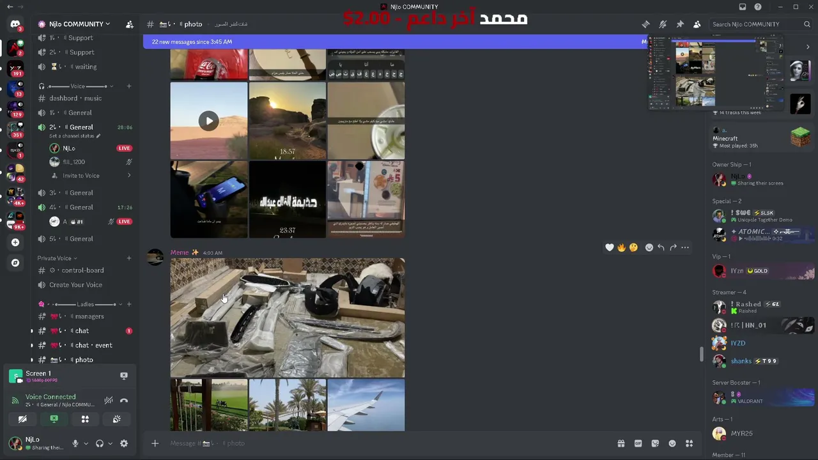Open shanks member in Streamer list
The image size is (818, 460).
point(761,361)
